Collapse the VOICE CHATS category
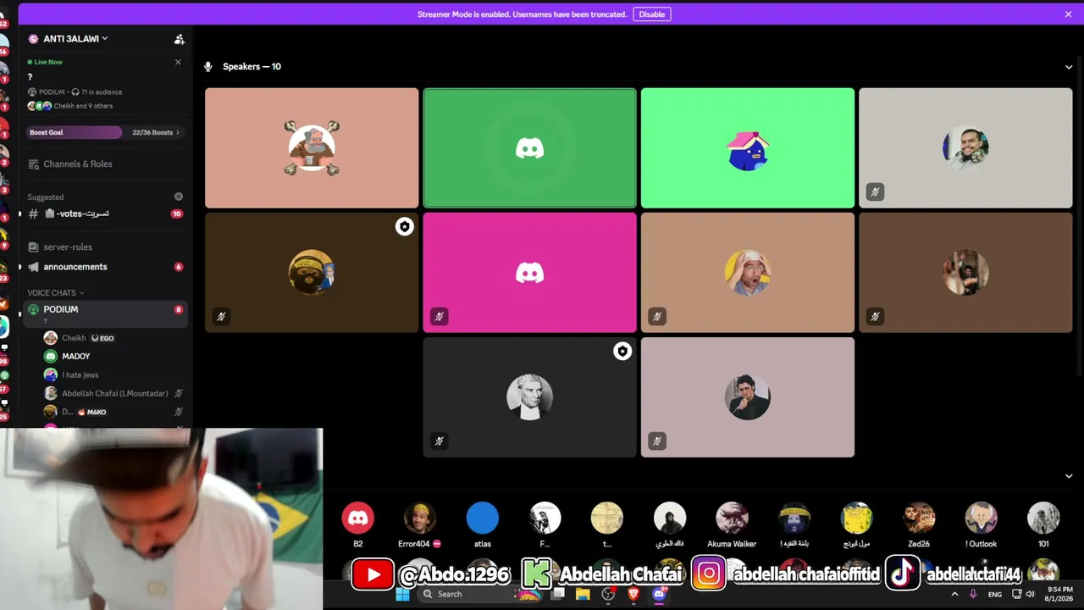 click(x=55, y=293)
